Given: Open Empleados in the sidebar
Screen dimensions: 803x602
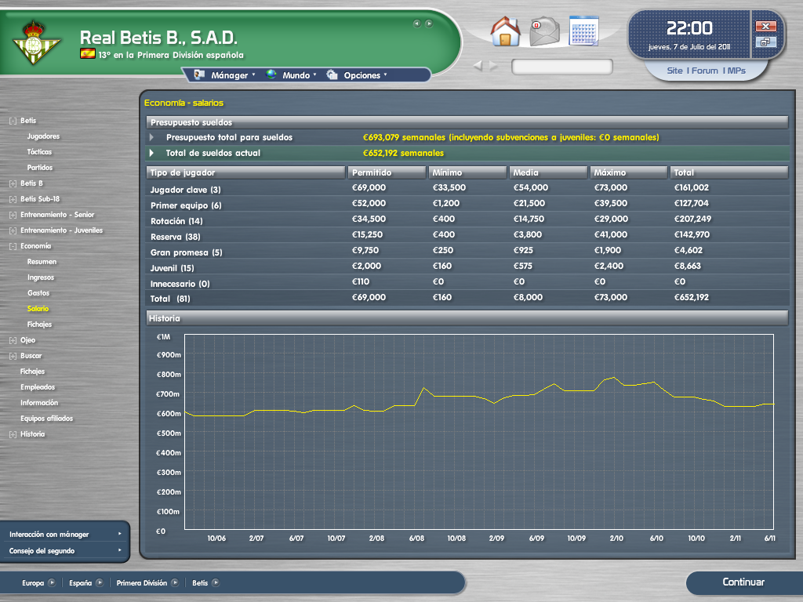Looking at the screenshot, I should (x=38, y=387).
